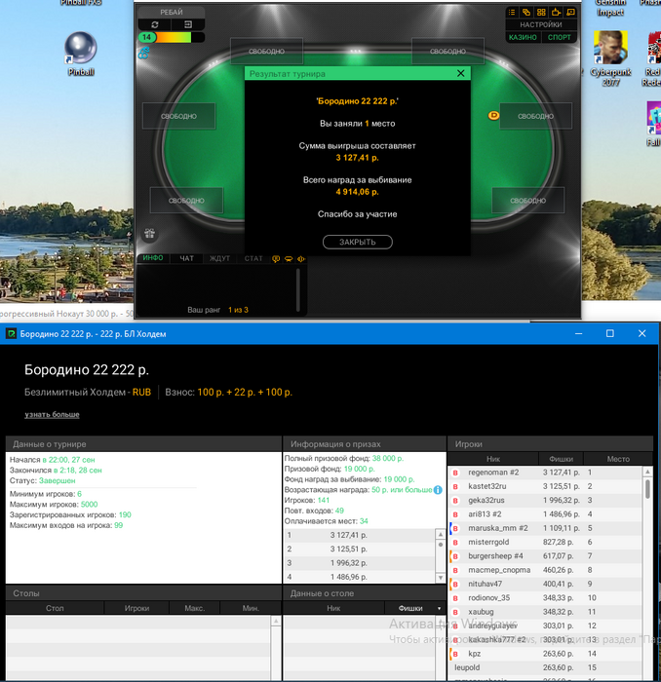This screenshot has width=661, height=682.
Task: Sort players by Место column
Action: click(618, 459)
